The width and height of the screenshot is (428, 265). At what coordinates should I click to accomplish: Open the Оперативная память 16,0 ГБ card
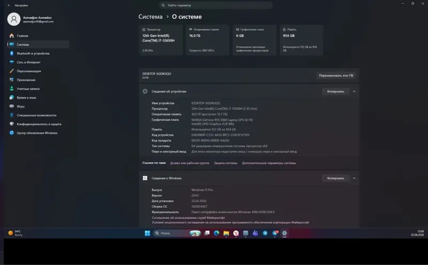208,40
